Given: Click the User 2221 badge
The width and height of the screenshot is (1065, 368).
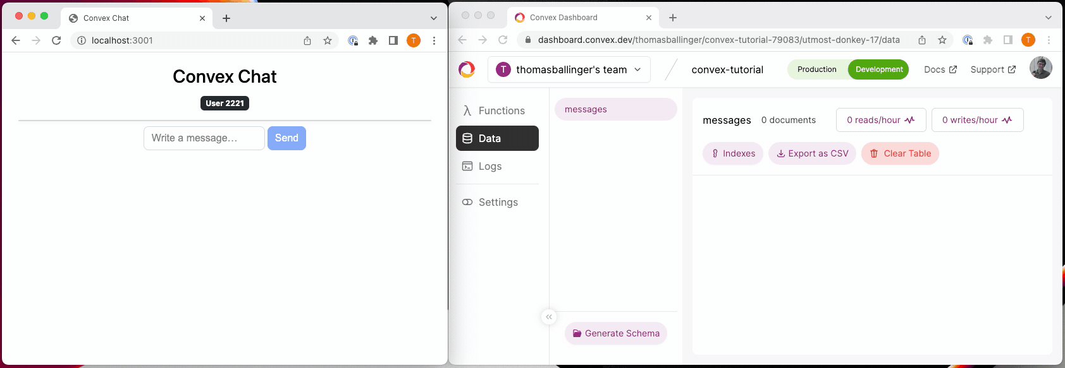Looking at the screenshot, I should tap(225, 104).
